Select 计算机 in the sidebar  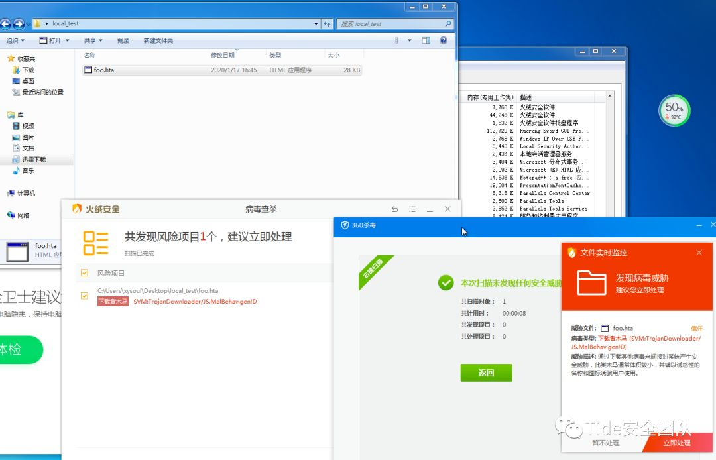point(21,193)
